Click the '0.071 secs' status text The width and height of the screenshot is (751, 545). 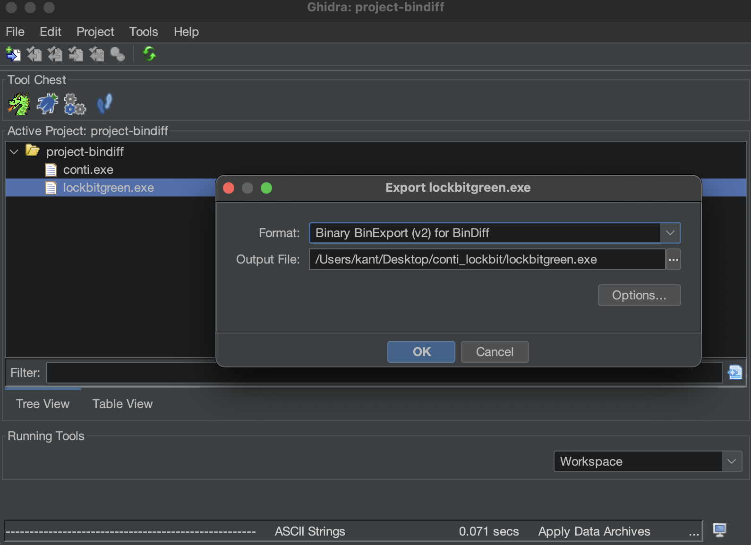489,531
